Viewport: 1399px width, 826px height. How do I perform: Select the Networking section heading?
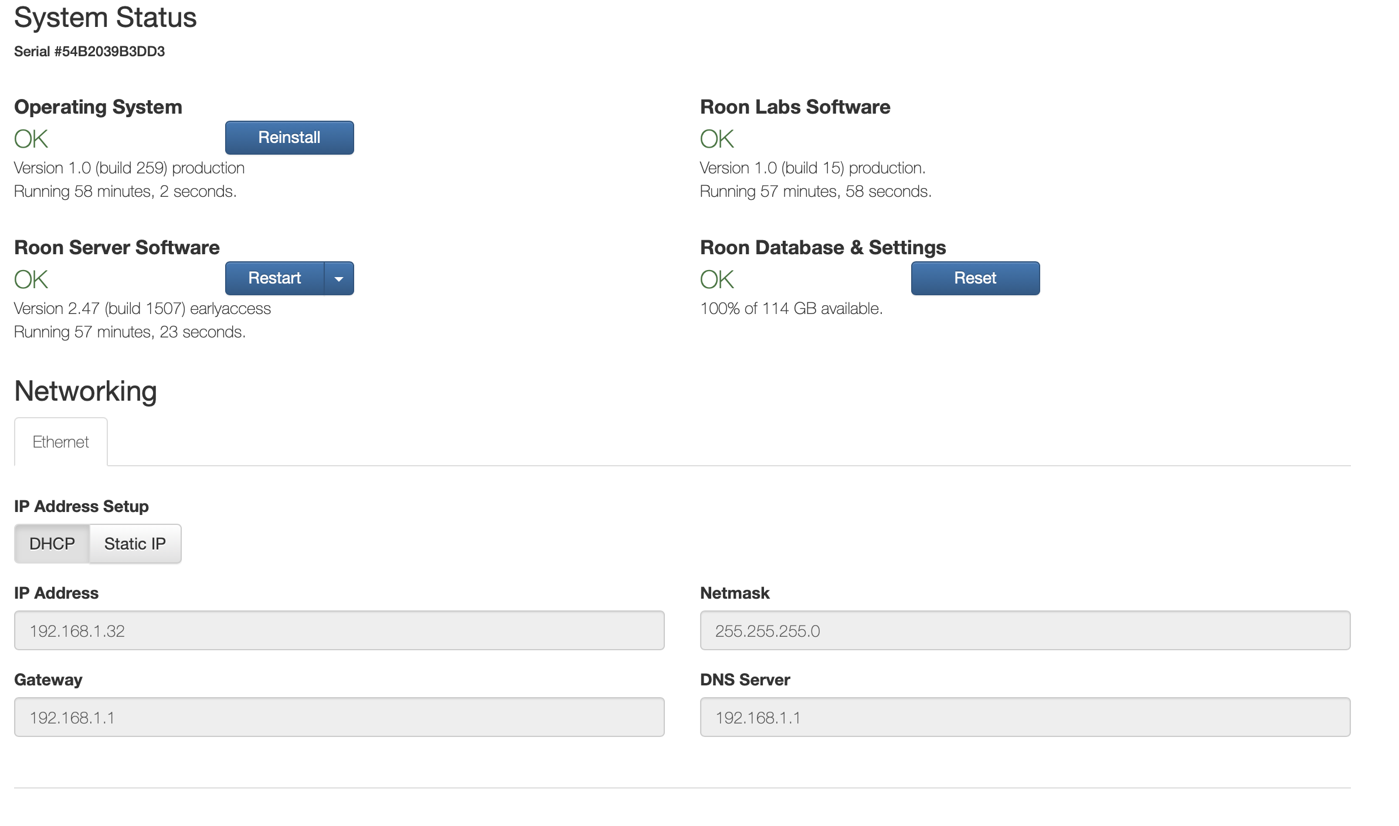point(85,391)
